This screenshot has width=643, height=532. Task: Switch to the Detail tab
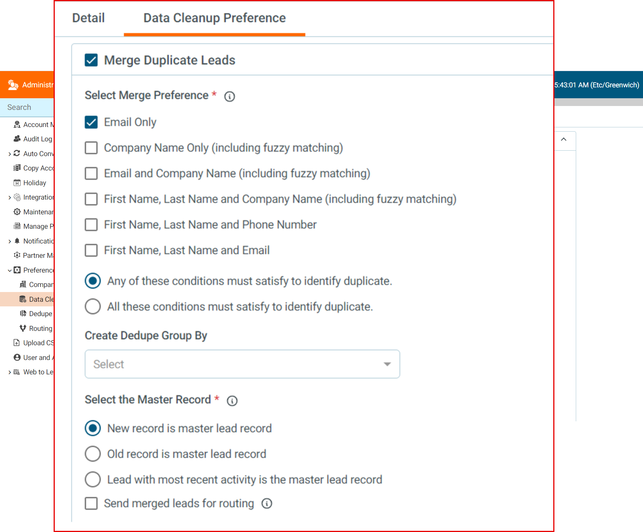coord(88,18)
